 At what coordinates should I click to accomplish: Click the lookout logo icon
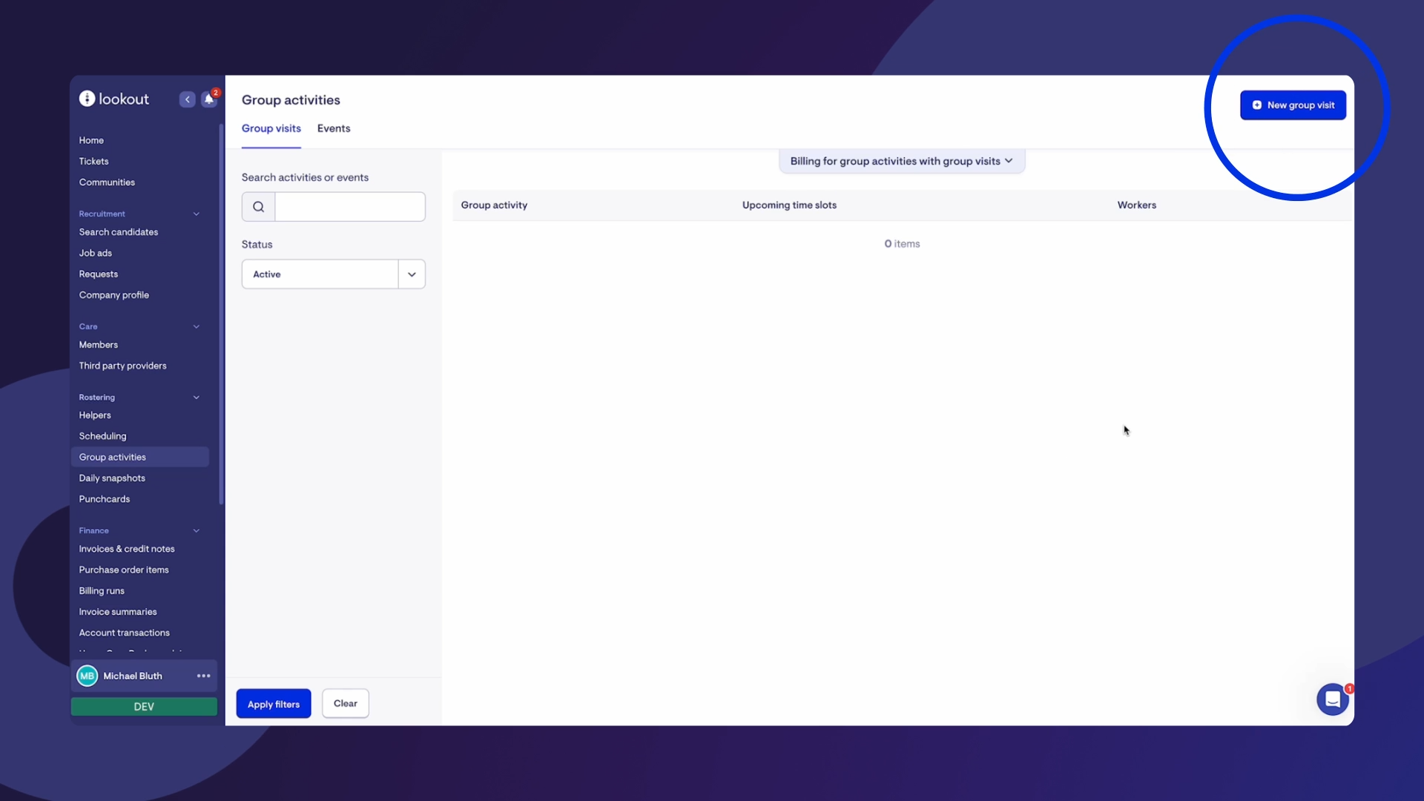[88, 99]
